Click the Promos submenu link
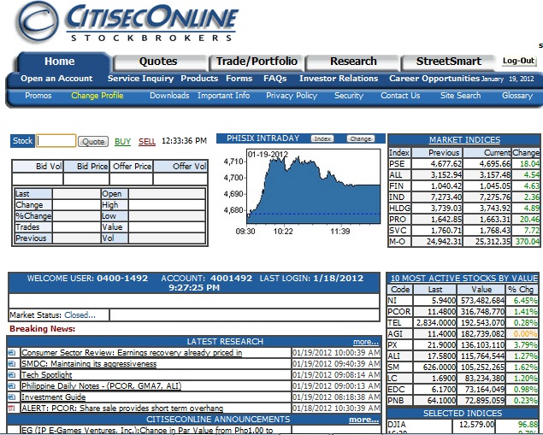Image resolution: width=543 pixels, height=435 pixels. 38,96
